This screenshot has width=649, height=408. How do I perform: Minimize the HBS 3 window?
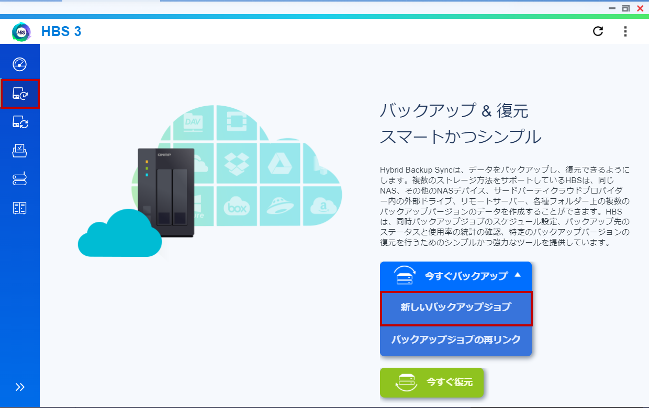612,8
